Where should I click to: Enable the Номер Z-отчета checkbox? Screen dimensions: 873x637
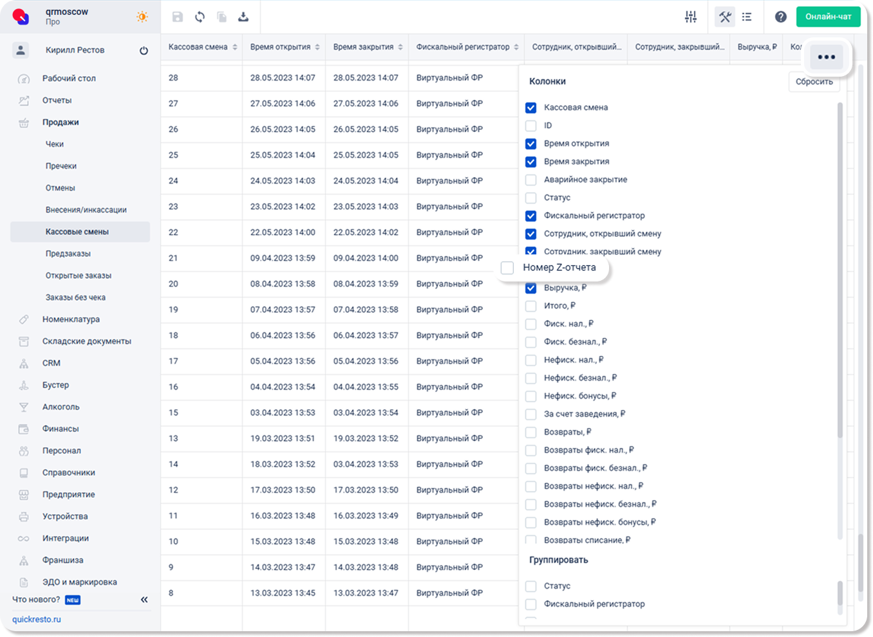point(507,267)
